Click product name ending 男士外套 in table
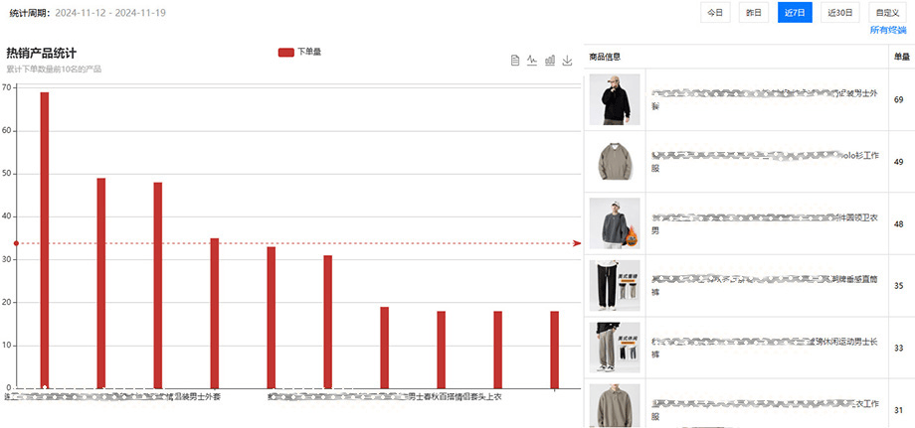The height and width of the screenshot is (428, 915). point(765,99)
